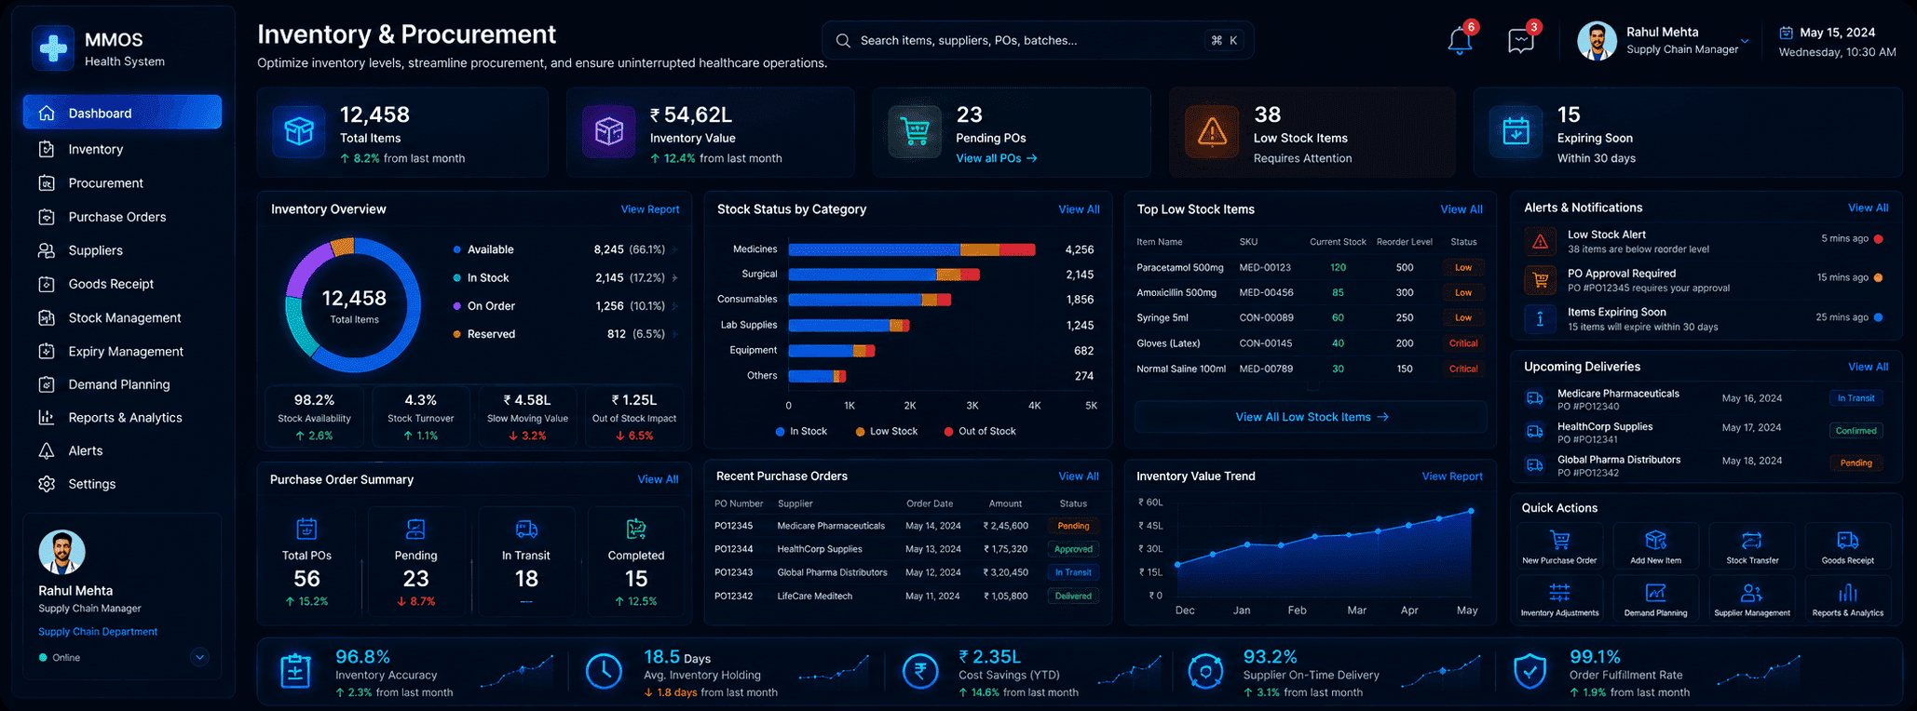The image size is (1917, 711).
Task: Open the Add New Item quick action
Action: coord(1655,546)
